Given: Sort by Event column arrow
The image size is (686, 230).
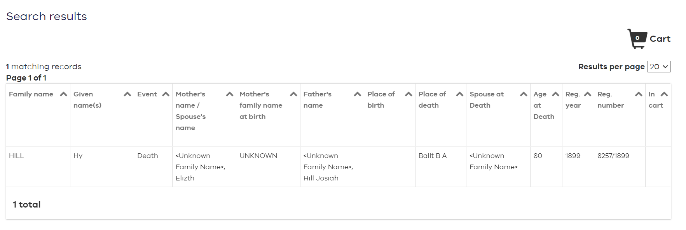Looking at the screenshot, I should [166, 94].
